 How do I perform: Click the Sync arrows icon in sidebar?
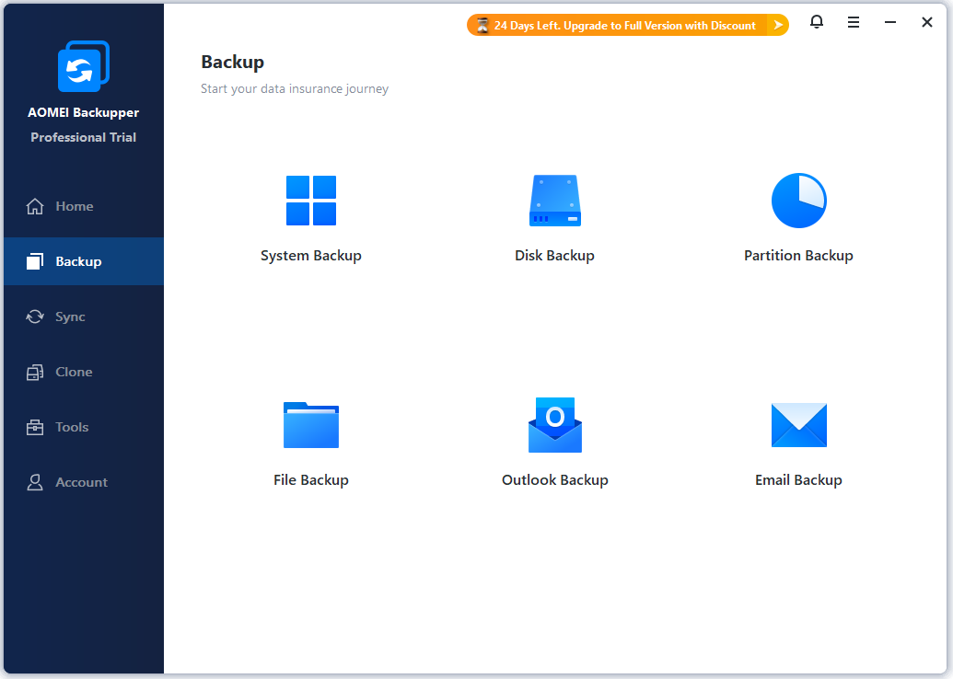35,316
